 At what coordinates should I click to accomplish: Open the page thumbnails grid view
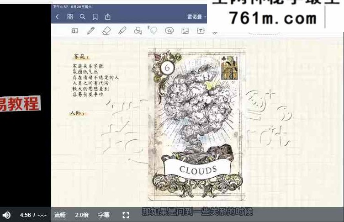pos(70,16)
